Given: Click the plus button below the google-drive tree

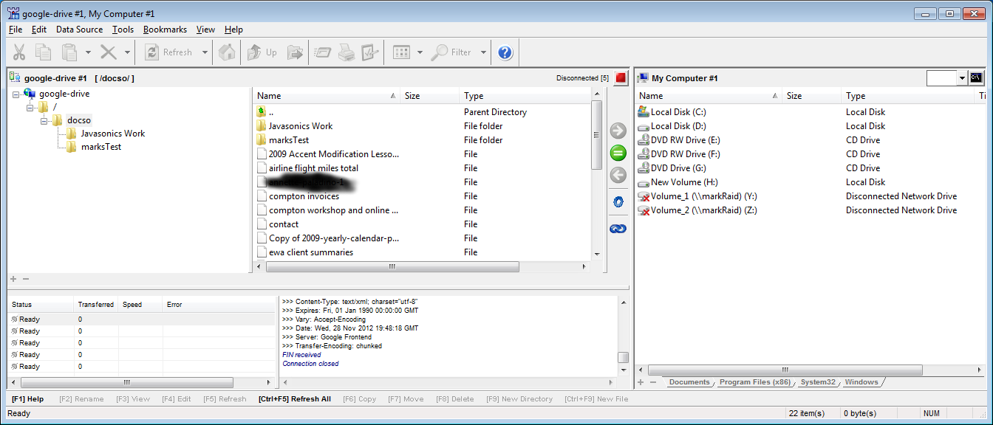Looking at the screenshot, I should click(13, 279).
